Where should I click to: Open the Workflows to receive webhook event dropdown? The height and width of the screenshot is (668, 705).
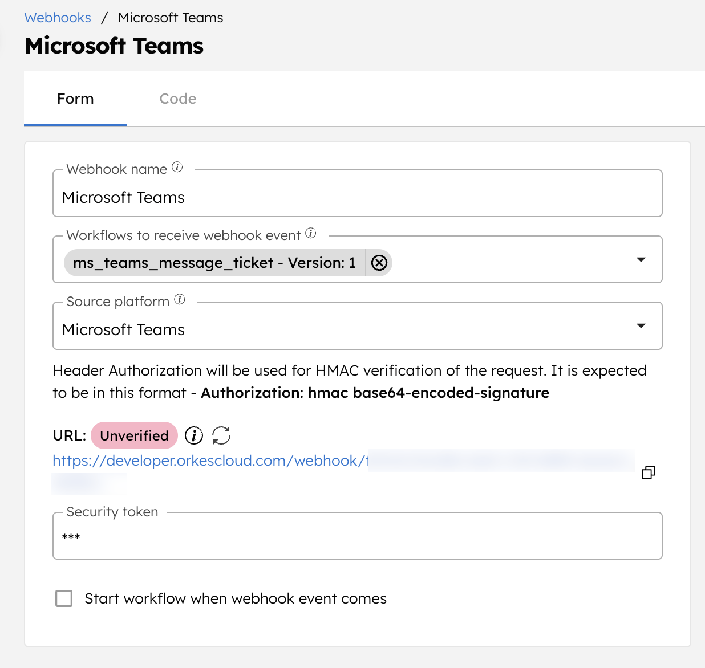(x=641, y=259)
